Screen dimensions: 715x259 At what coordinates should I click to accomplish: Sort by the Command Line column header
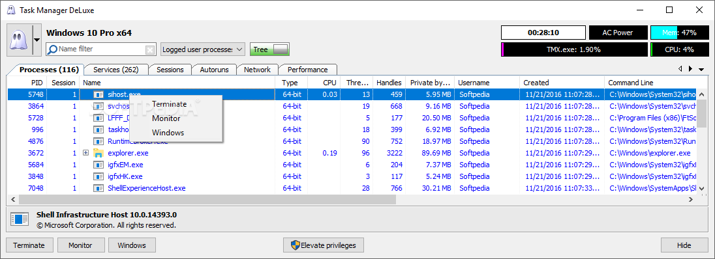[x=650, y=83]
